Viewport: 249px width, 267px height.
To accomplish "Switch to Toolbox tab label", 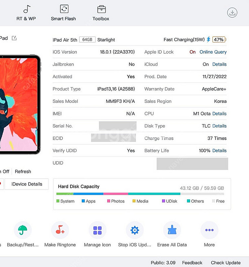I will pos(101,19).
